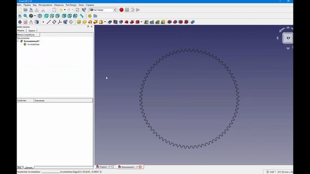This screenshot has height=174, width=310.
Task: Select the Front view cube icon
Action: point(46,16)
